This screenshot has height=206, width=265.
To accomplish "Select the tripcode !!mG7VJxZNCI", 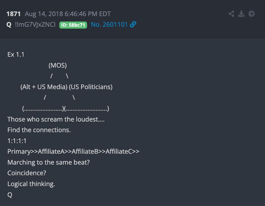I will pyautogui.click(x=35, y=25).
